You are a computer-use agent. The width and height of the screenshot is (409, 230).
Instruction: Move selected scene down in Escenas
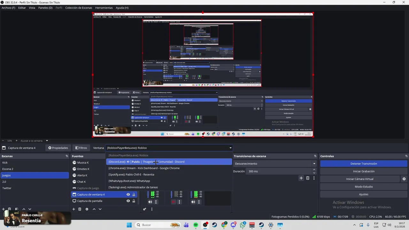(x=30, y=209)
